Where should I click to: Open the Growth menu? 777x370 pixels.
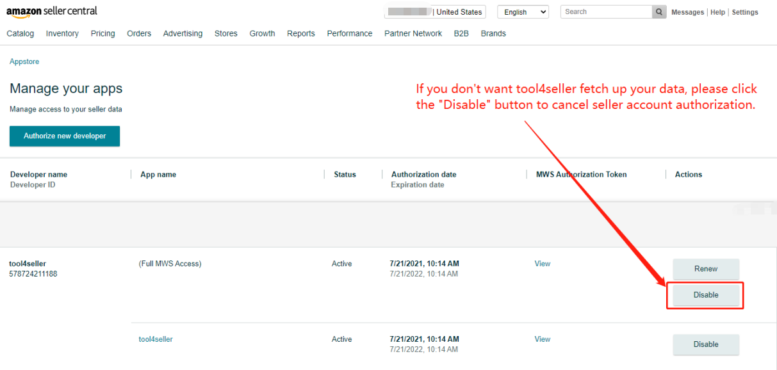(262, 33)
